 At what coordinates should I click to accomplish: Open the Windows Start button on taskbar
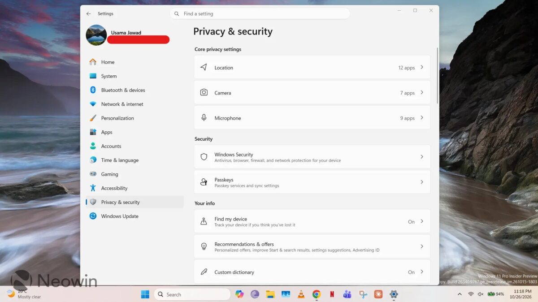tap(145, 294)
